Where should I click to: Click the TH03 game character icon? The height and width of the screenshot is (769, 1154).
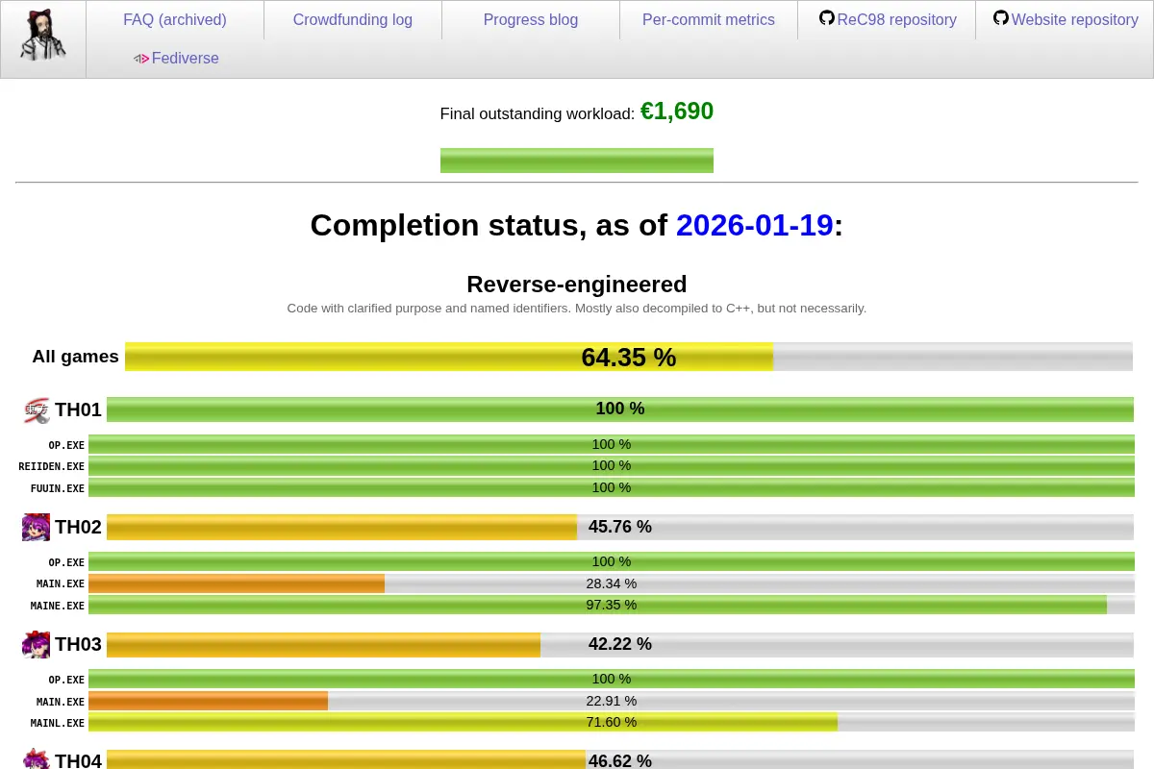tap(37, 644)
